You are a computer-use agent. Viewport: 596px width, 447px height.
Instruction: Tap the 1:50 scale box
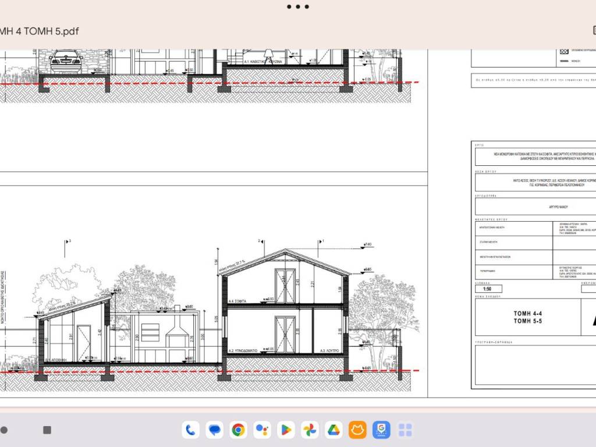(488, 289)
